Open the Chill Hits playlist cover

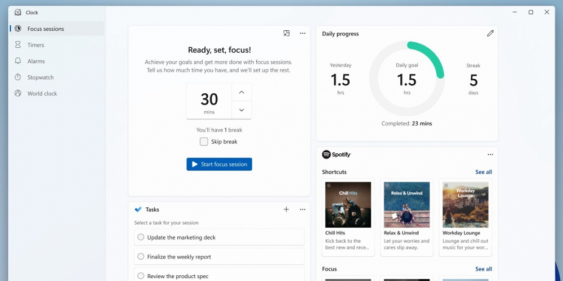[x=348, y=205]
